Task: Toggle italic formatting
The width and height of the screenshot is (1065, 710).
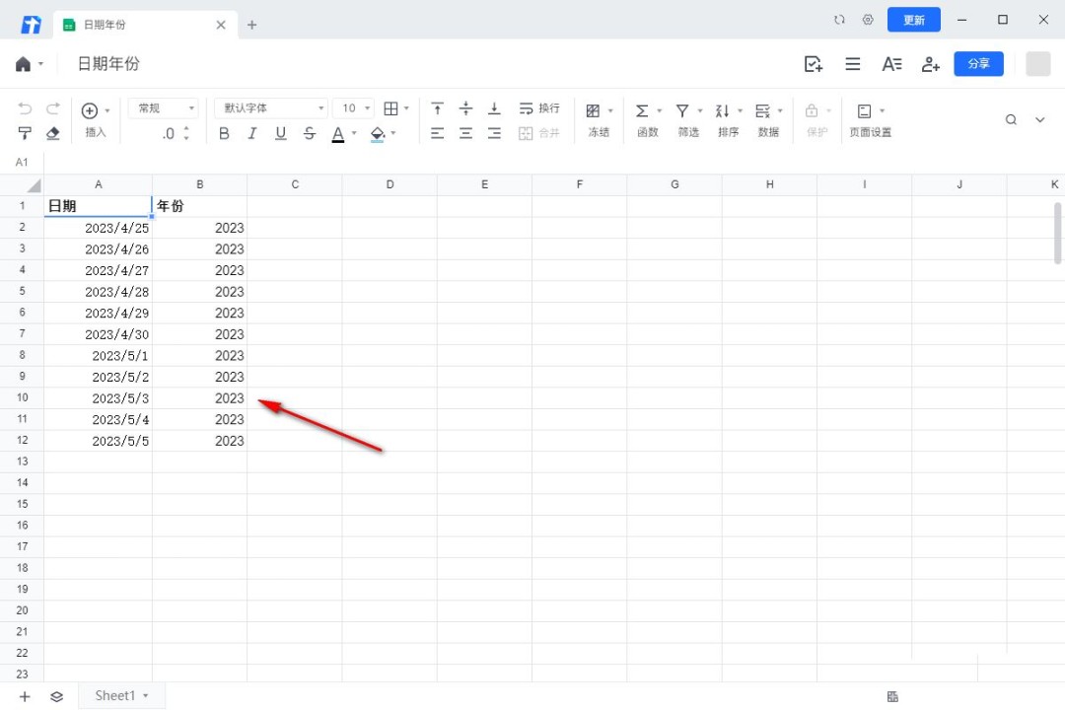Action: (x=252, y=133)
